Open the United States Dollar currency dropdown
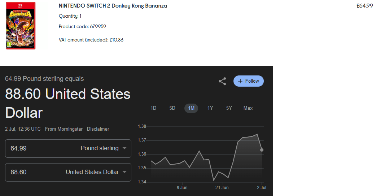Image resolution: width=376 pixels, height=196 pixels. [x=96, y=172]
